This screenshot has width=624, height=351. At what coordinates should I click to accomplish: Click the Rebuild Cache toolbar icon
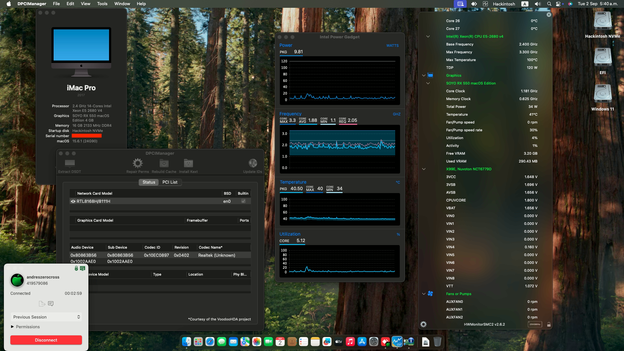(164, 163)
